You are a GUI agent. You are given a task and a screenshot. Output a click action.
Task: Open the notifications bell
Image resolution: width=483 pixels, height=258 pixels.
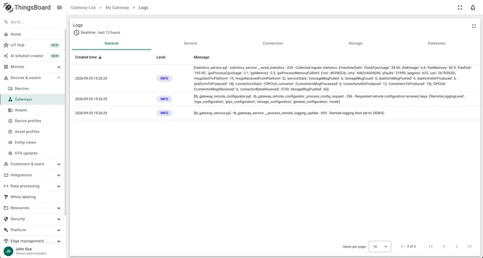point(473,8)
